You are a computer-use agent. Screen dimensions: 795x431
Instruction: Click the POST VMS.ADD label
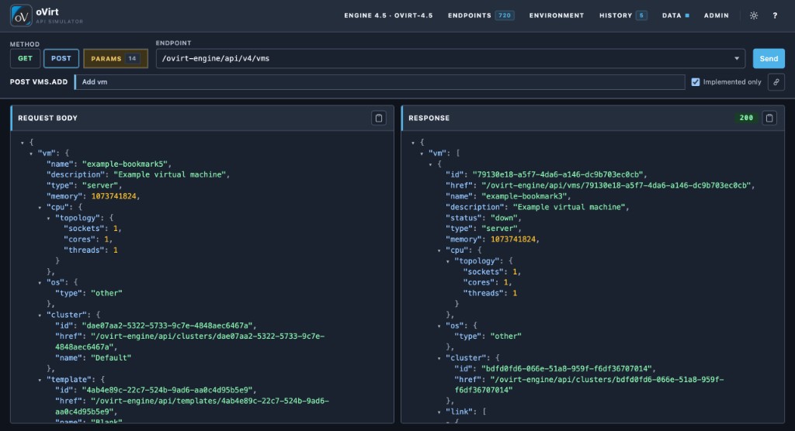point(39,82)
